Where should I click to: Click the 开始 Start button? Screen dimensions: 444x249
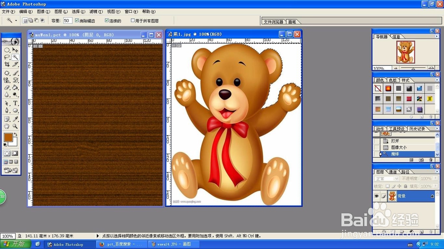click(x=16, y=244)
